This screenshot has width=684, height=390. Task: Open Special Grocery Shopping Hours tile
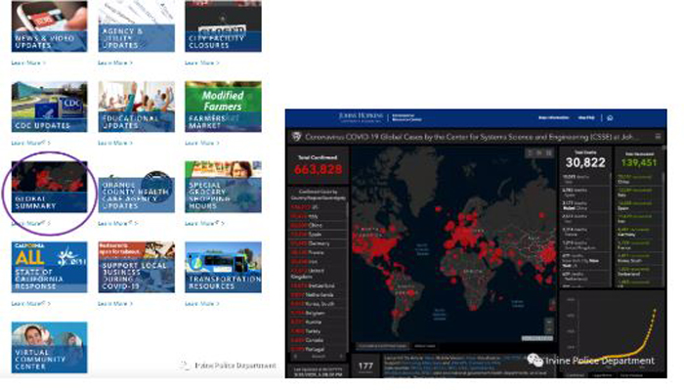pyautogui.click(x=224, y=187)
